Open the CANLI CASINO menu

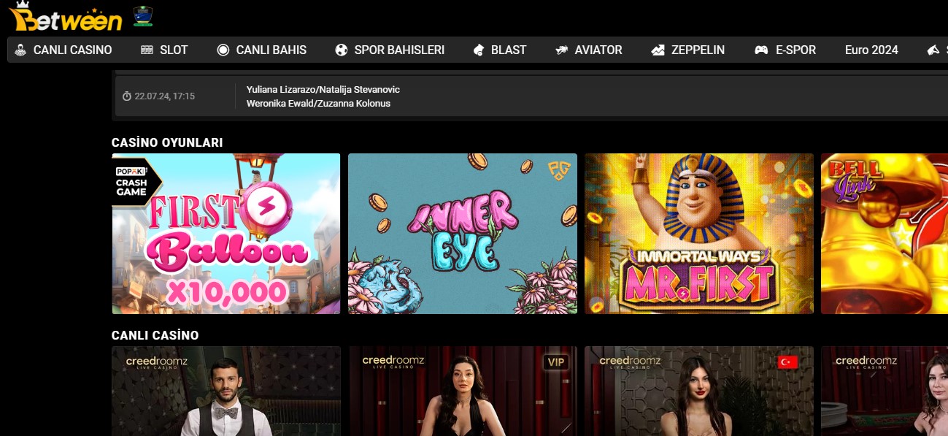coord(63,50)
